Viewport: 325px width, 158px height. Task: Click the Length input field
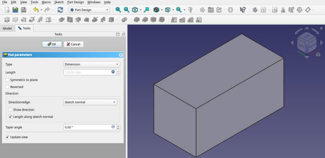coord(89,73)
